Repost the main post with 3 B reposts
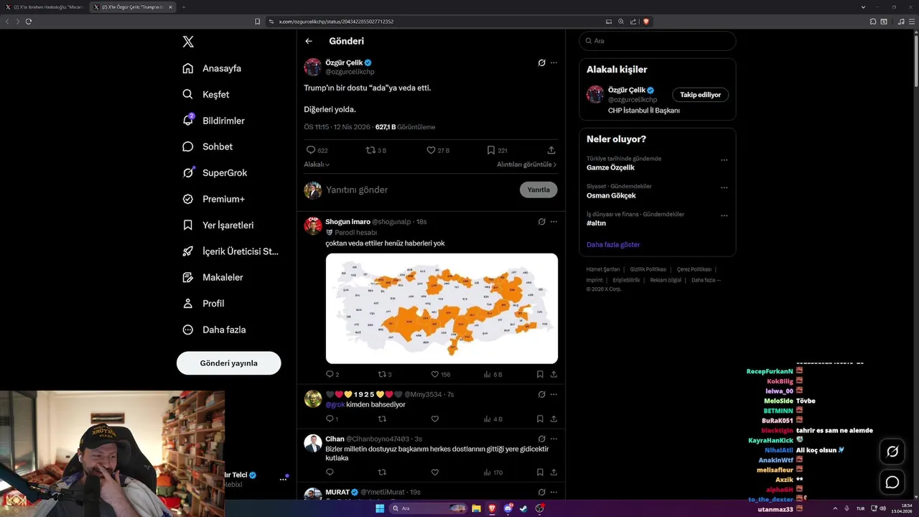Screen dimensions: 919x517 tap(376, 150)
